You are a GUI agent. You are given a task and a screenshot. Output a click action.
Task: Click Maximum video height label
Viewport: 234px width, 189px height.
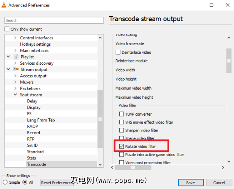point(134,97)
